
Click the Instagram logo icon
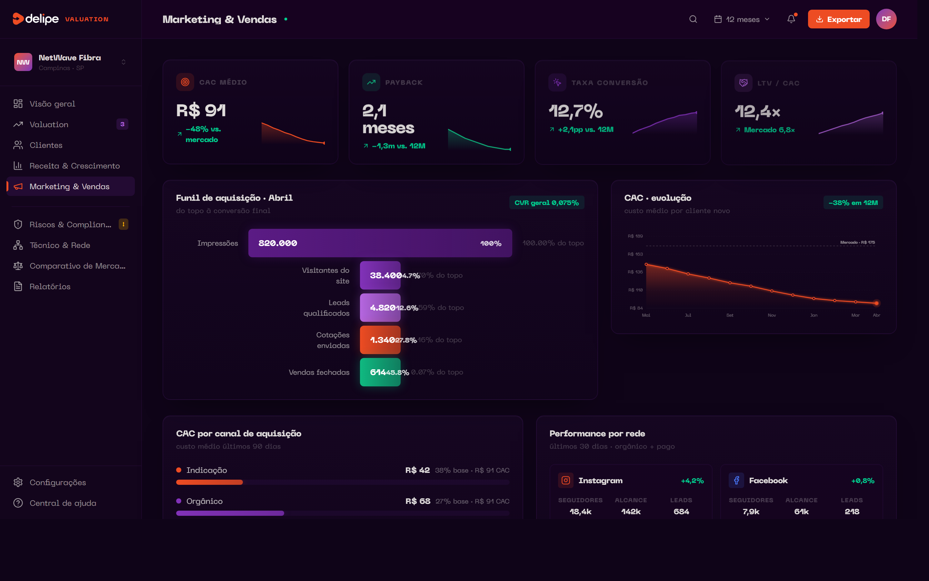click(x=565, y=480)
